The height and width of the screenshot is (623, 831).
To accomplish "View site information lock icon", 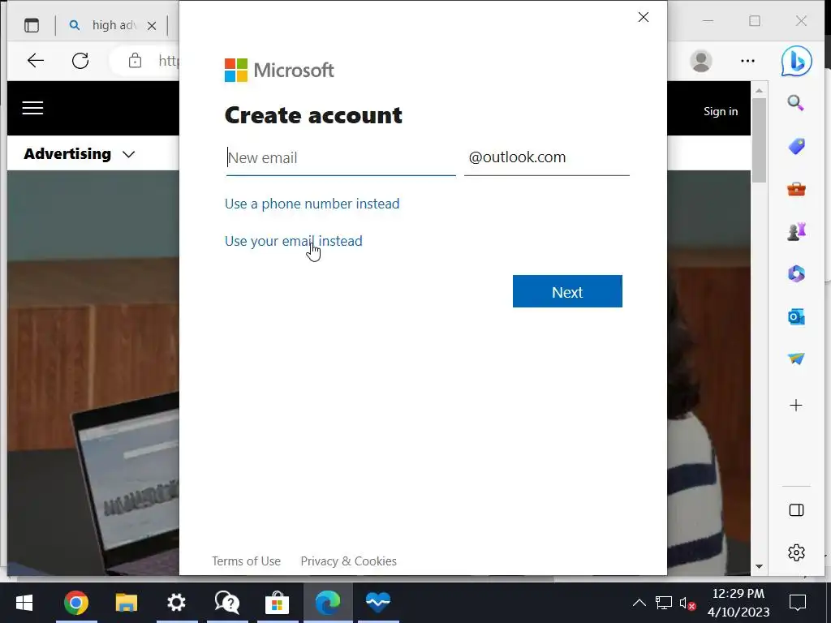I will [136, 60].
